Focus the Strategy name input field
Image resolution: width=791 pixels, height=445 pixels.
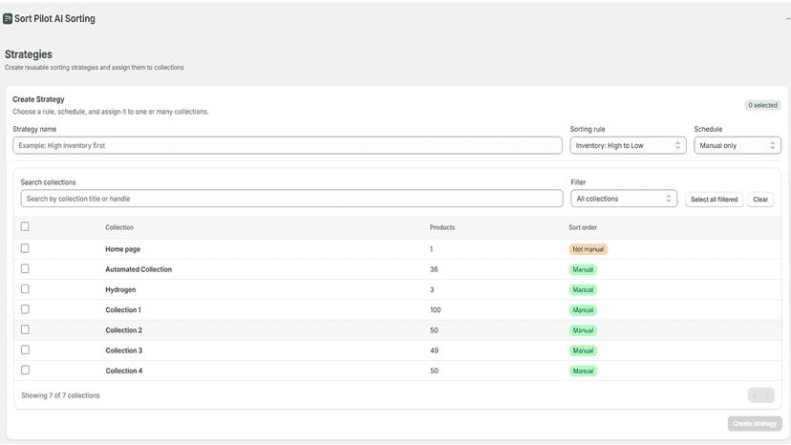[288, 145]
